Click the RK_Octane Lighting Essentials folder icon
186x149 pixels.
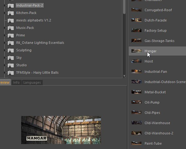click(x=11, y=43)
